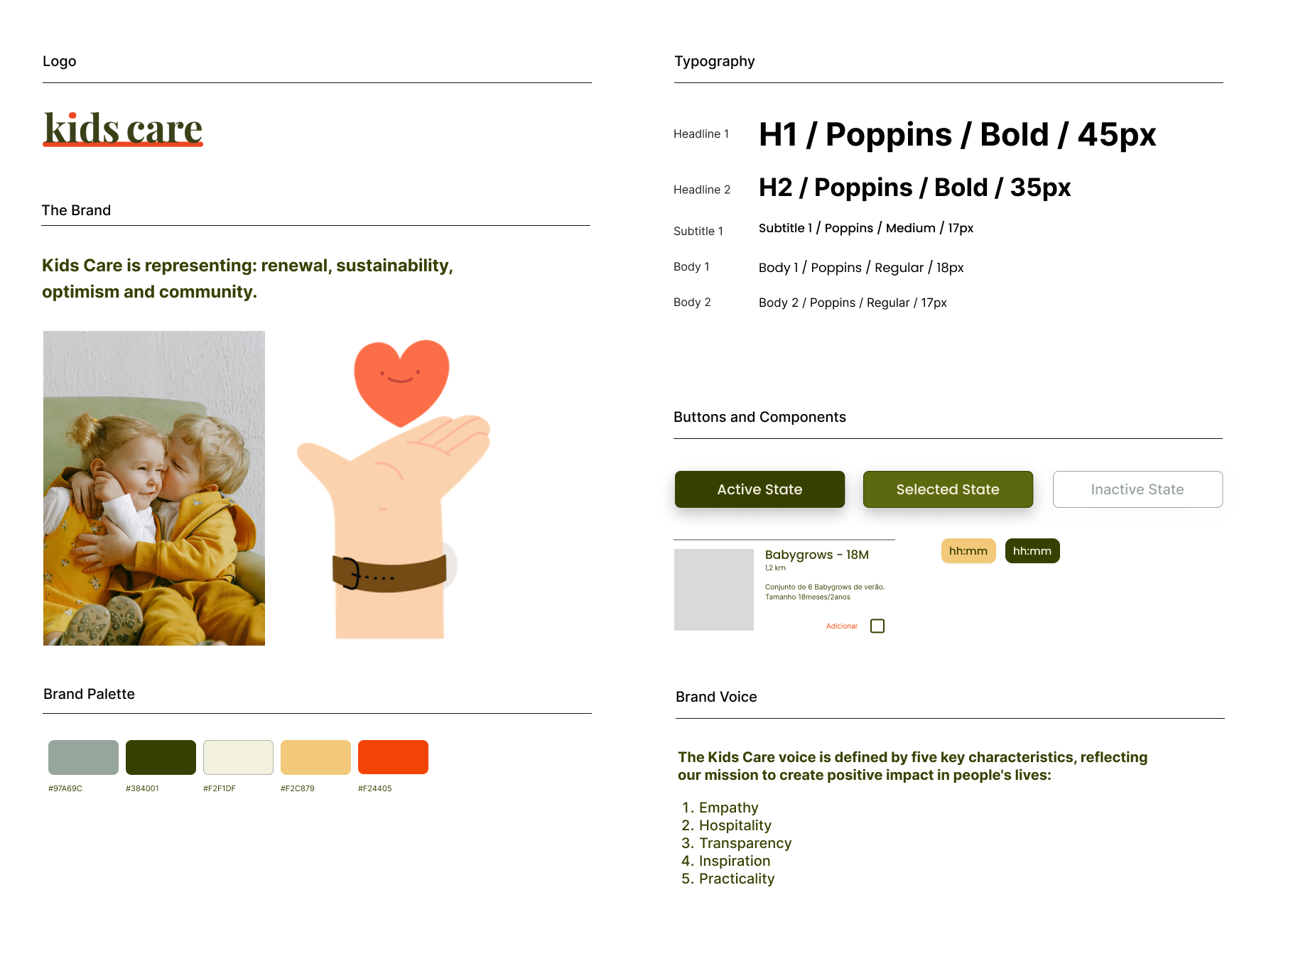The height and width of the screenshot is (978, 1303).
Task: Pick the #384001 dark green swatch
Action: 161,757
